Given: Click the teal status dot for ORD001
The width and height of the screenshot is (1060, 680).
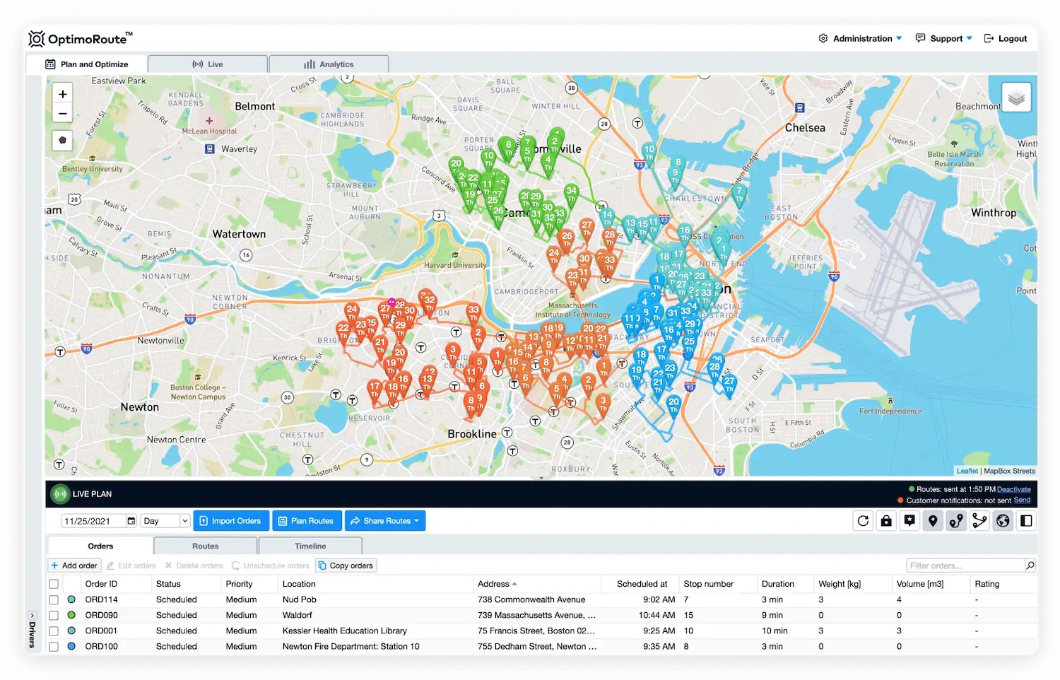Looking at the screenshot, I should 71,631.
